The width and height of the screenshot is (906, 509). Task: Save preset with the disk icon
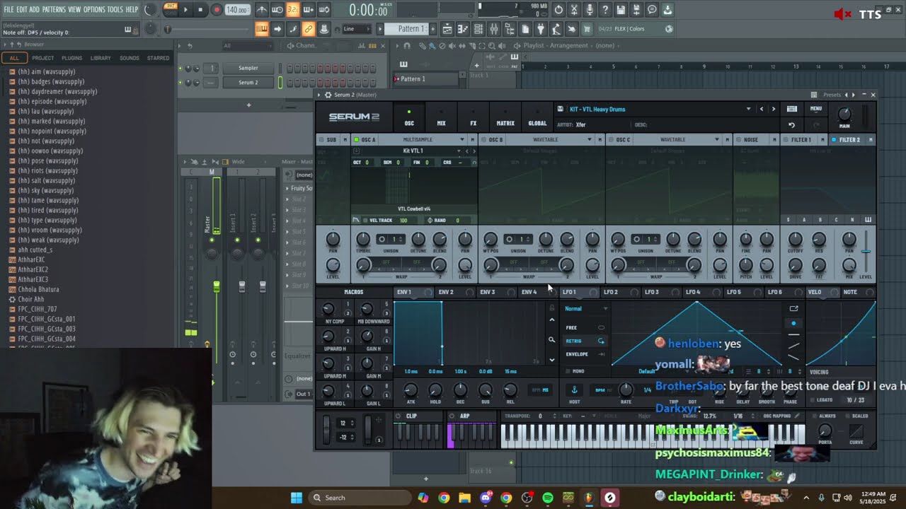[x=560, y=109]
